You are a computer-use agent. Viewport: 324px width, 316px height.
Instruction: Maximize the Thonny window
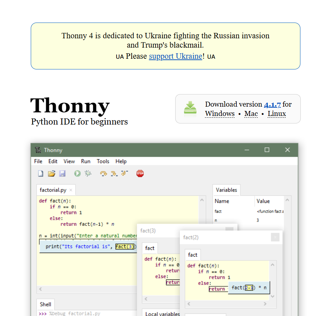[x=267, y=150]
